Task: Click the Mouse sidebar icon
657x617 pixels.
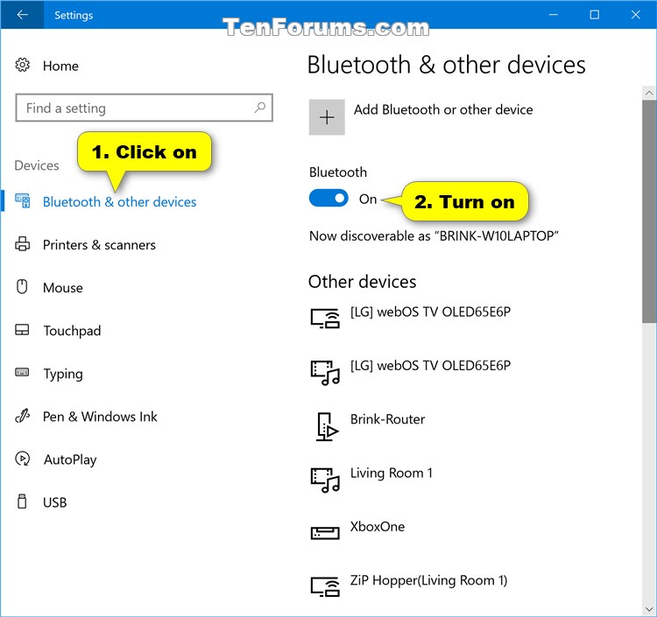Action: coord(22,287)
